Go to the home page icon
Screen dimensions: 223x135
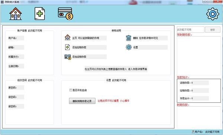tap(16, 14)
